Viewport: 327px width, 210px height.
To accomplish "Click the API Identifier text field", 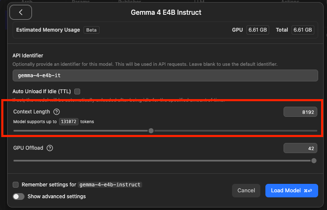I will [x=165, y=75].
